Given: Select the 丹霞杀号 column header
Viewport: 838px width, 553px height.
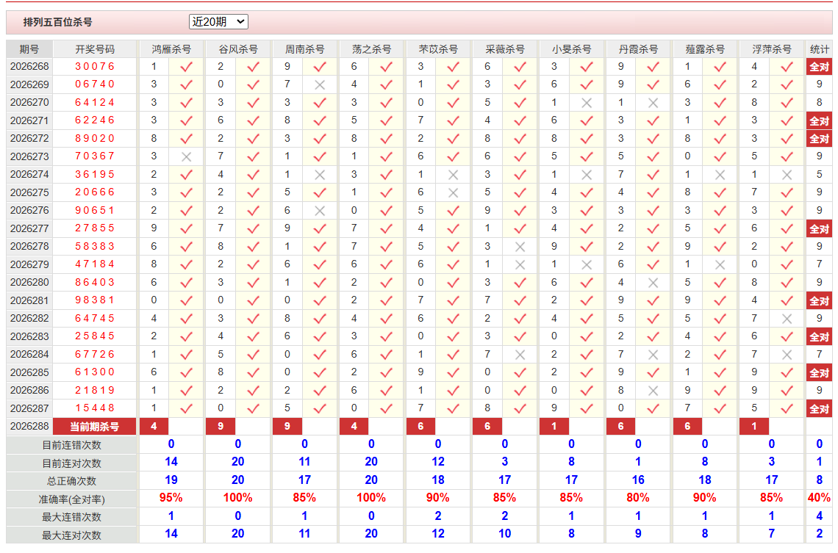Looking at the screenshot, I should coord(638,49).
